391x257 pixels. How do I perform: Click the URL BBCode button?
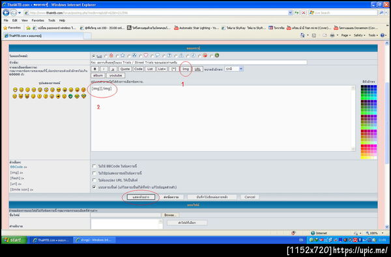click(x=197, y=69)
